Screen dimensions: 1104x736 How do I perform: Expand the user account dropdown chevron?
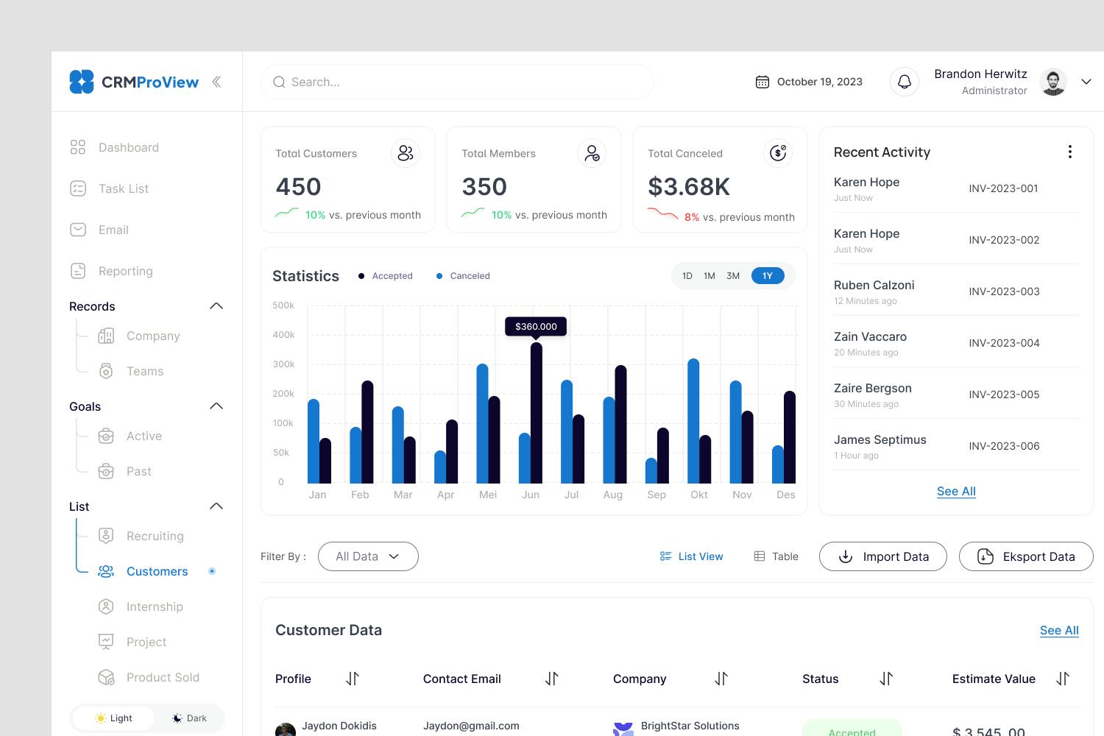point(1086,82)
